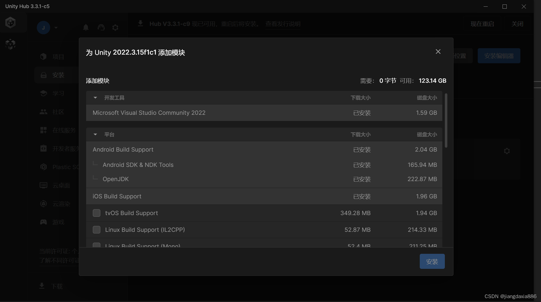Check Linux Build Support (IL2CPP)
The height and width of the screenshot is (302, 541).
click(96, 230)
